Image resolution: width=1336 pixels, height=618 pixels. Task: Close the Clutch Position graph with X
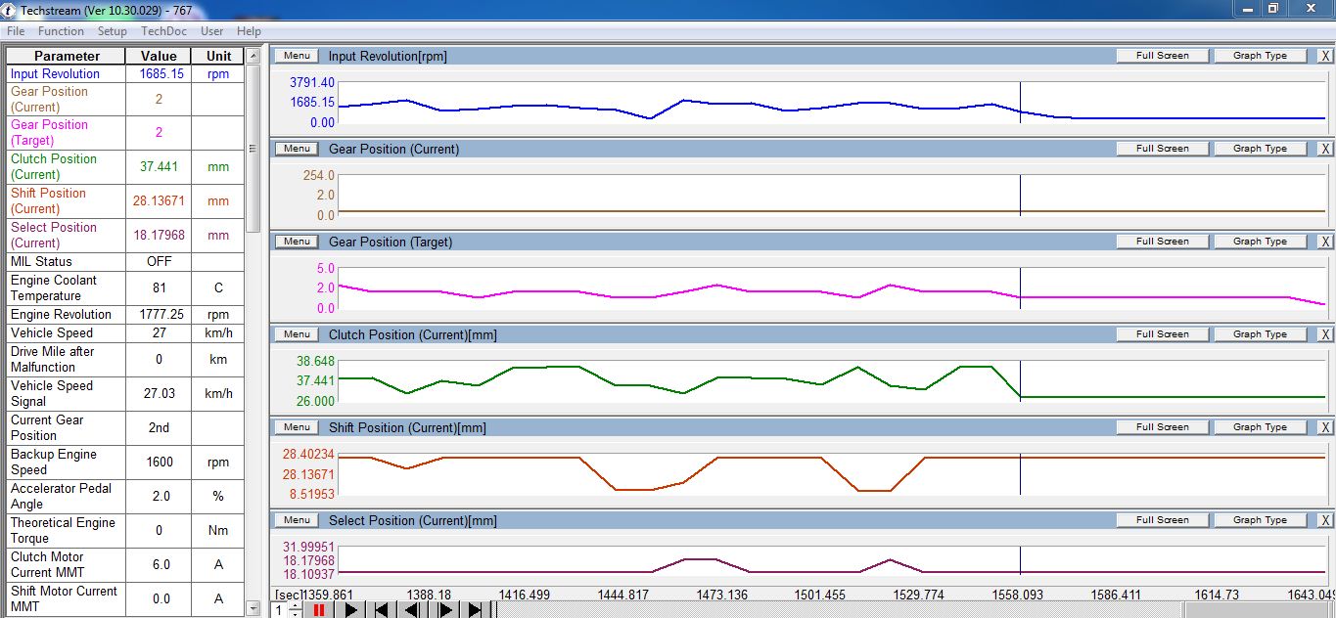[x=1324, y=334]
